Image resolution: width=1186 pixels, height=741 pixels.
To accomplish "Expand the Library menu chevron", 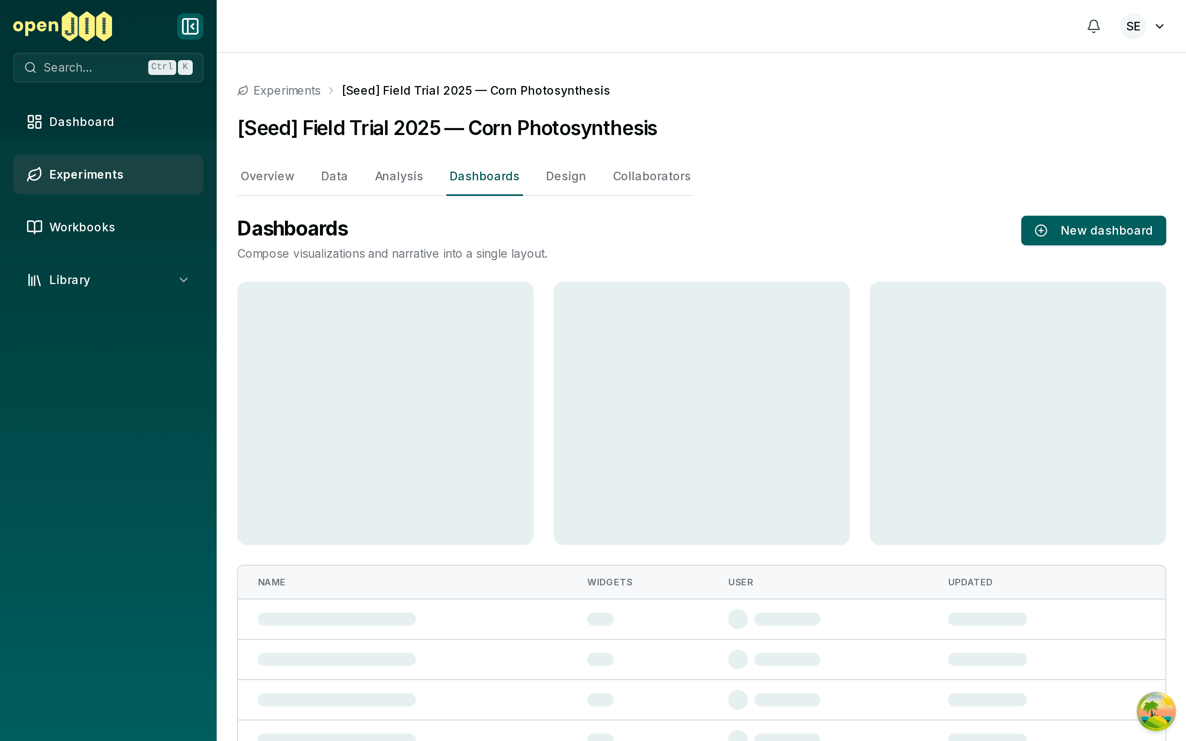I will pyautogui.click(x=184, y=280).
